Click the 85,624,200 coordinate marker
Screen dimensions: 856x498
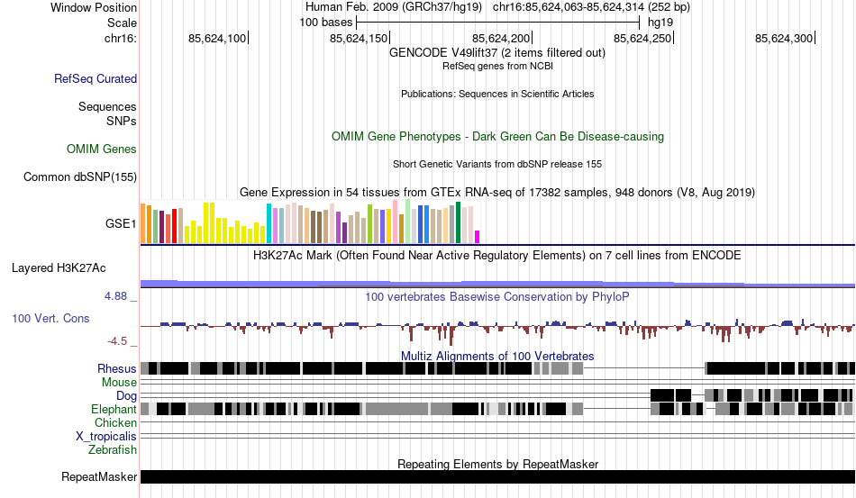pos(502,38)
